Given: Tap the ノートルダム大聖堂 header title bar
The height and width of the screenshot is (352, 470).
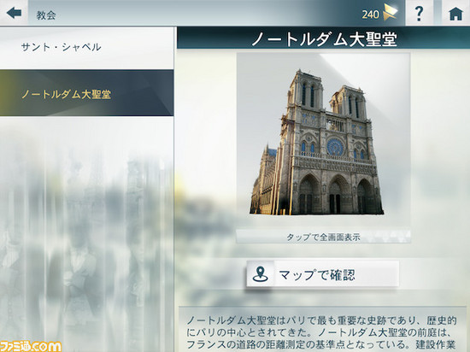Looking at the screenshot, I should coord(323,39).
